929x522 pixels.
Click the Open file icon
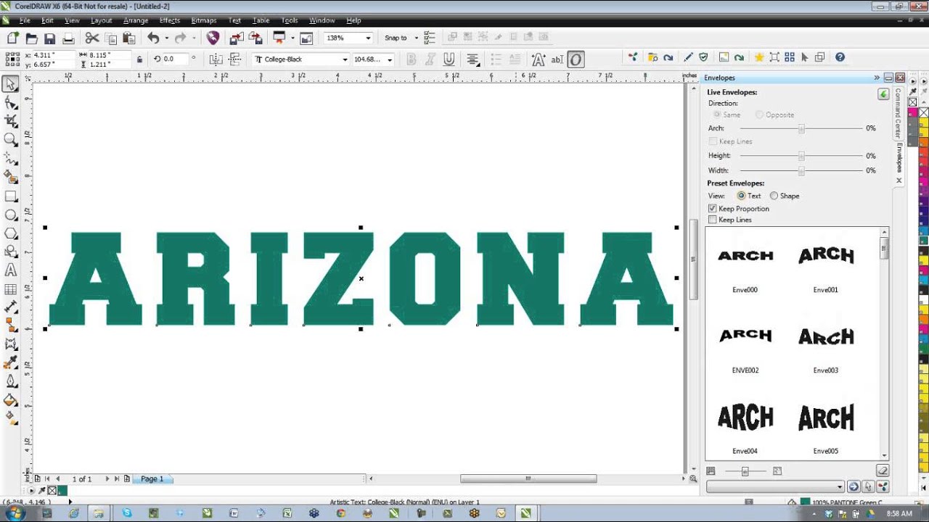pyautogui.click(x=32, y=38)
